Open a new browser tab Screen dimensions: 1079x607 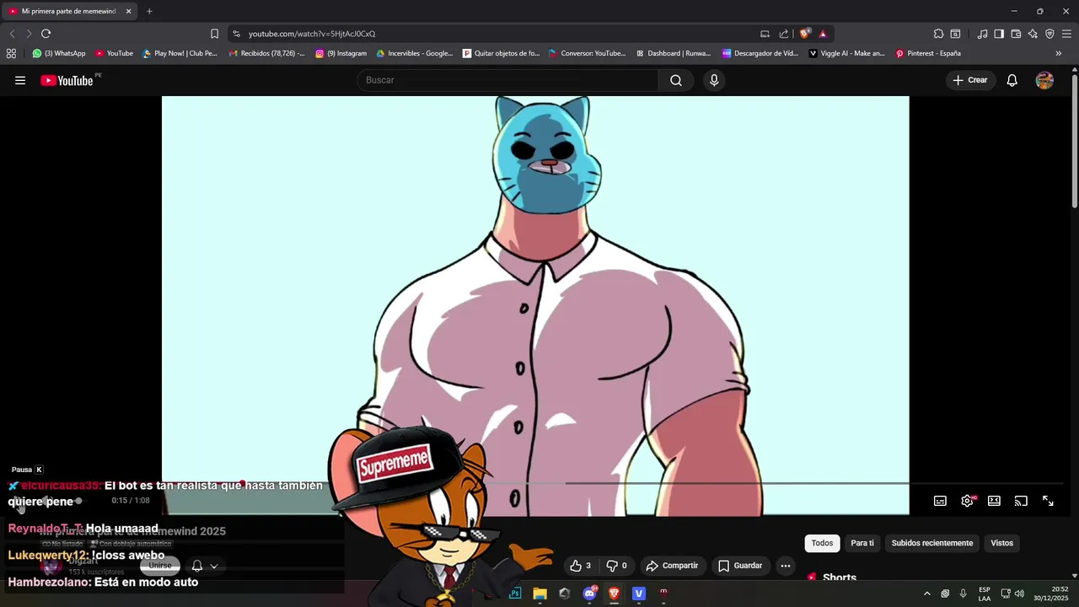point(149,11)
